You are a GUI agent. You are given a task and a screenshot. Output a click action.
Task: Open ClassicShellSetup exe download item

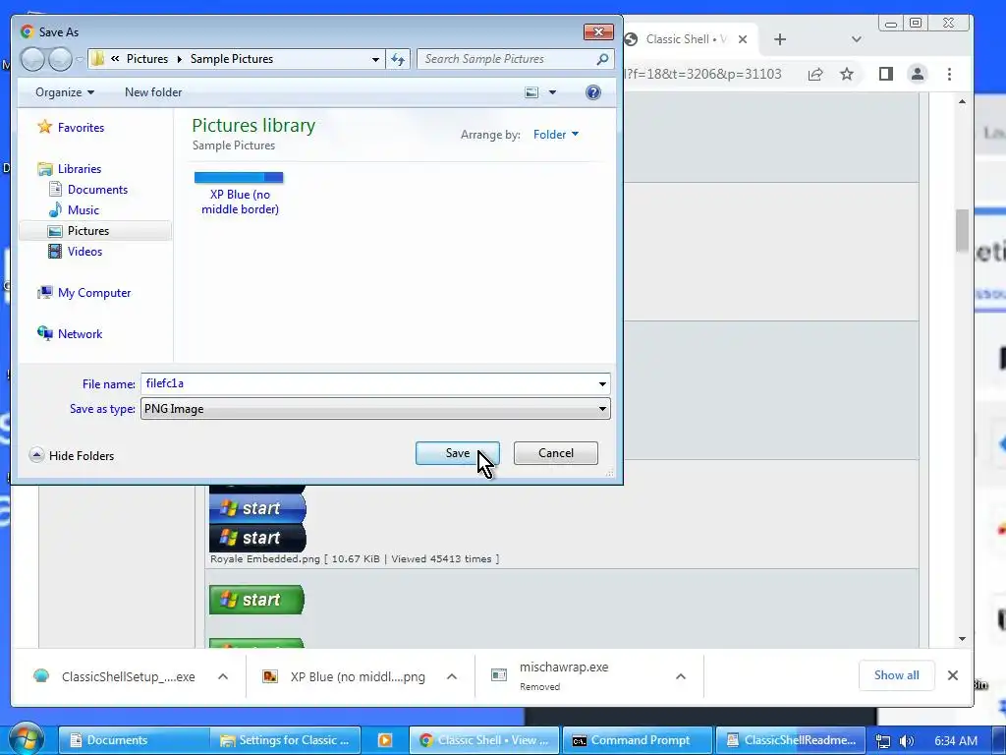tap(116, 676)
